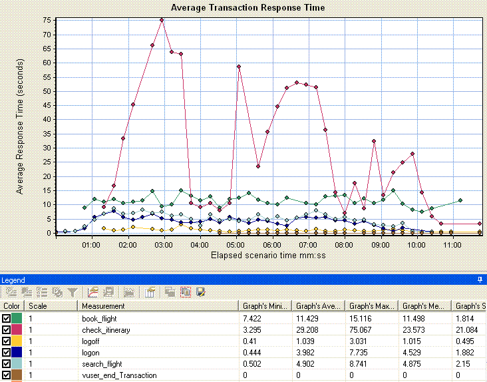Uncheck the check_itinerary measurement checkbox
Viewport: 487px width, 382px height.
[7, 330]
